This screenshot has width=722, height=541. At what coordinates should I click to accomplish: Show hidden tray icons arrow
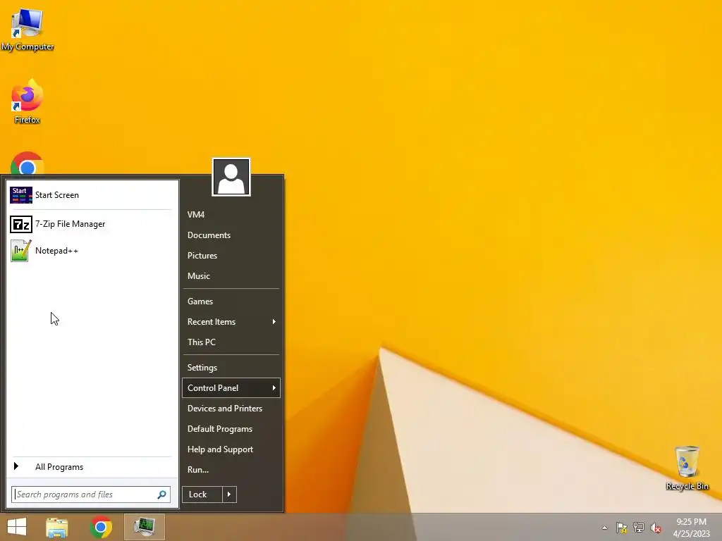pos(604,528)
